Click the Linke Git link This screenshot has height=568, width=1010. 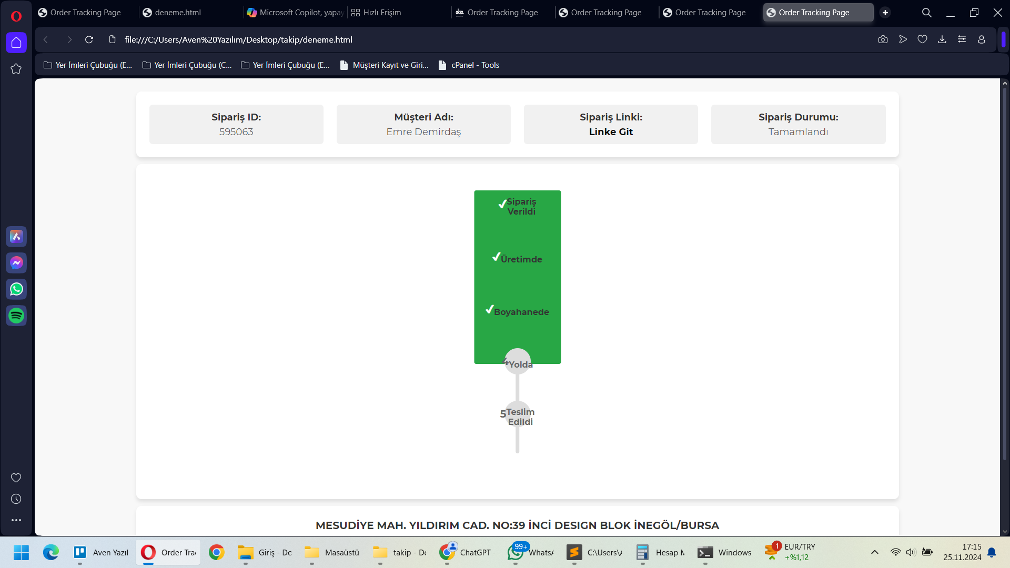point(611,132)
